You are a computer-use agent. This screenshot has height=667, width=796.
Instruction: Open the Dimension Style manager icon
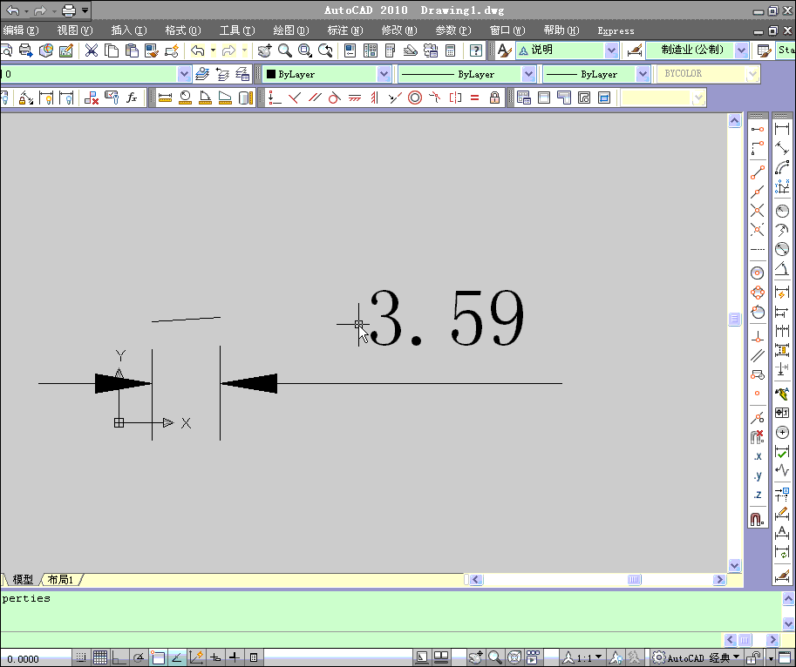(x=635, y=51)
